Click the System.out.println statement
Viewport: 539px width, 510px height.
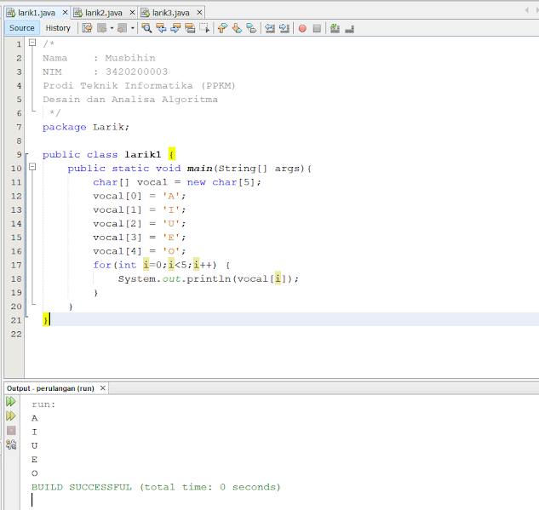tap(209, 278)
